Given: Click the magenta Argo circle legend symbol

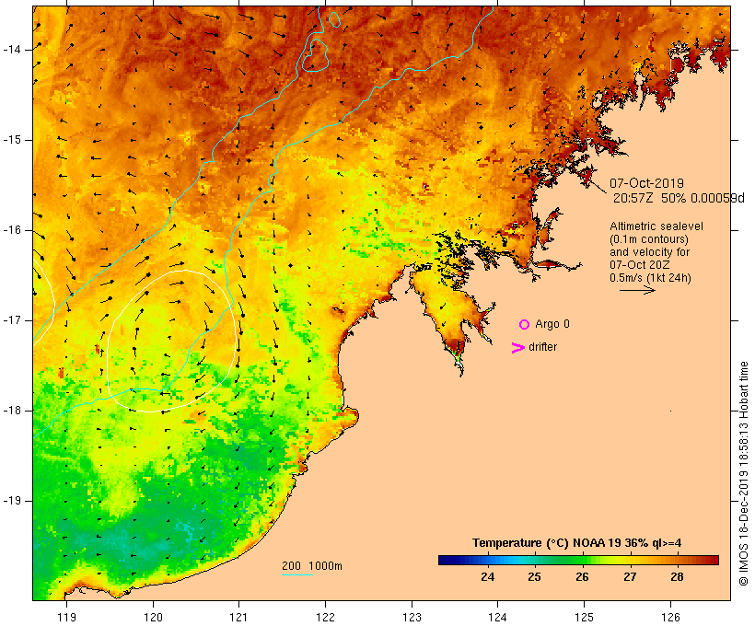Looking at the screenshot, I should pos(525,325).
